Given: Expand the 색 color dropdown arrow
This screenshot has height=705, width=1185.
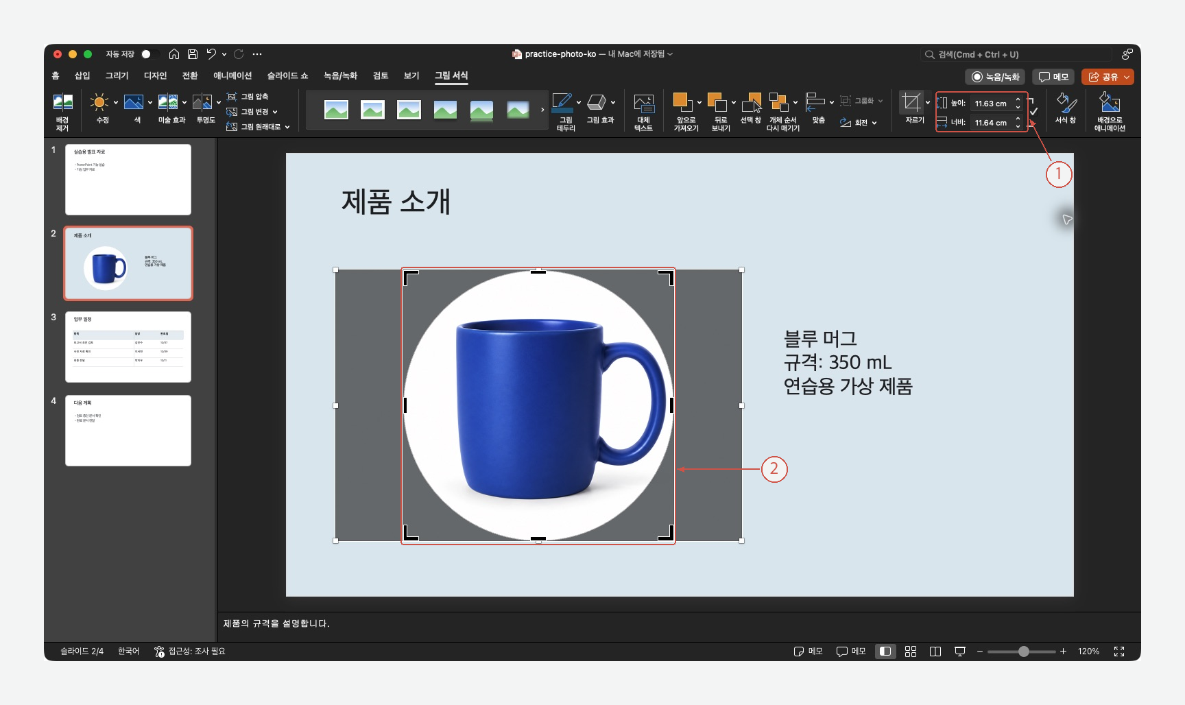Looking at the screenshot, I should click(149, 103).
